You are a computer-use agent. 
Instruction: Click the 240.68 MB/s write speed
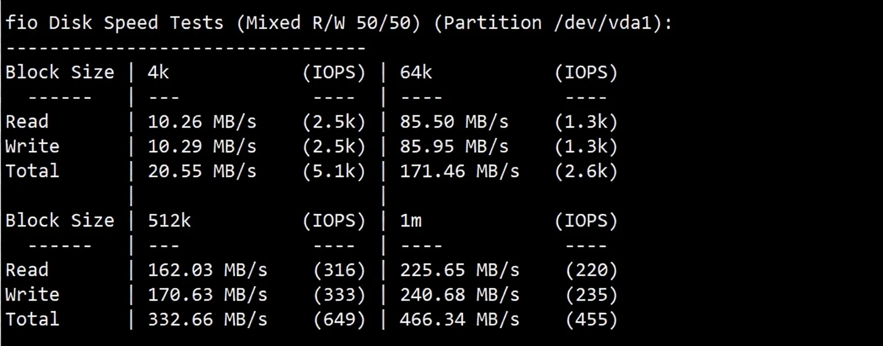tap(459, 295)
